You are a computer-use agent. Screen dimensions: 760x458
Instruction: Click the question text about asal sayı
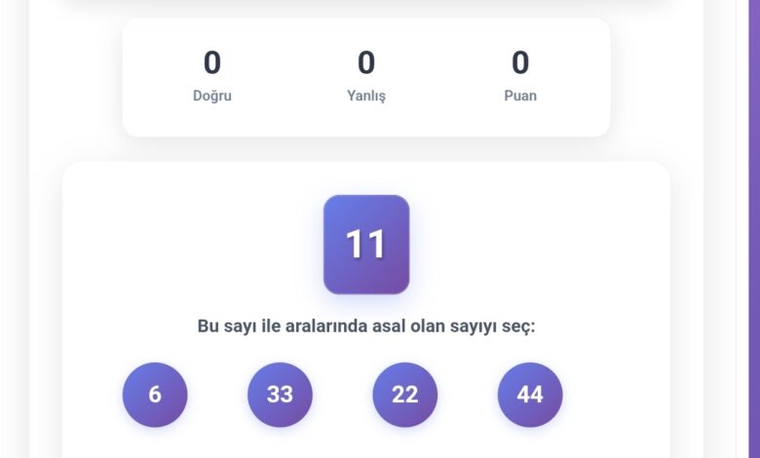point(366,325)
